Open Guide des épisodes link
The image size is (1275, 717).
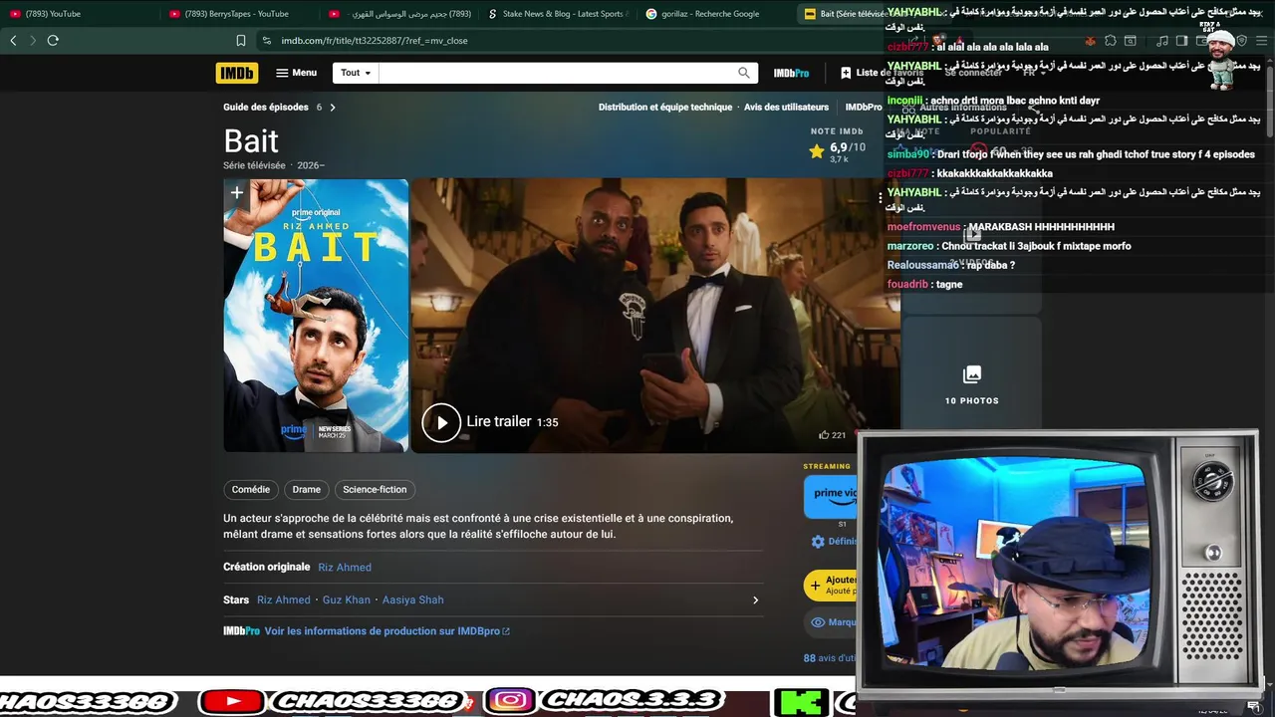point(266,108)
